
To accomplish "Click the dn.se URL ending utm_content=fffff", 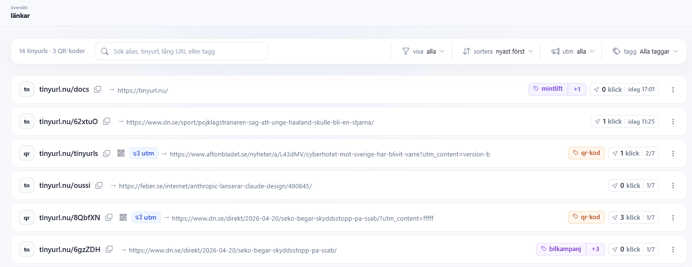I will point(303,218).
